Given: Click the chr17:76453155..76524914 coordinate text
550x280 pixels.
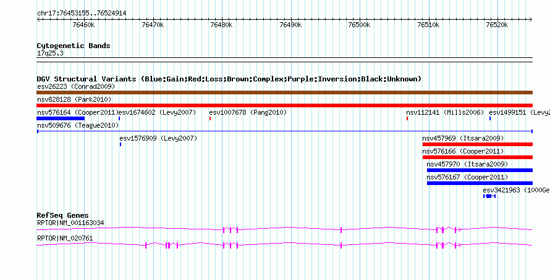Looking at the screenshot, I should pos(82,14).
